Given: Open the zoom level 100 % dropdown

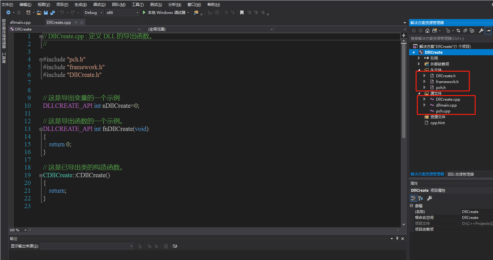Looking at the screenshot, I should click(18, 230).
